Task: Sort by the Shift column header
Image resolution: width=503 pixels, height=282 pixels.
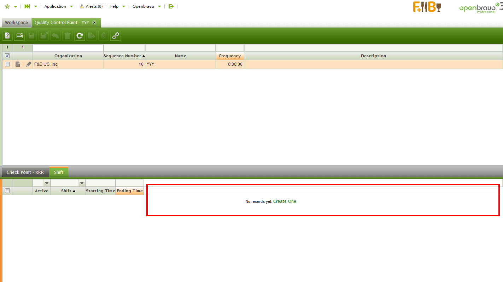Action: pos(68,191)
